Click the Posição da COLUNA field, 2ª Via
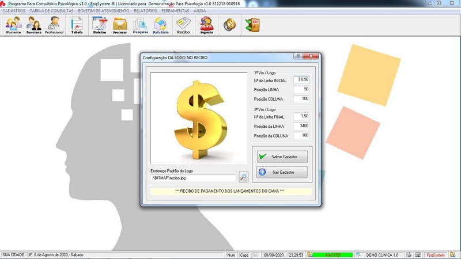This screenshot has height=259, width=461. [x=301, y=135]
